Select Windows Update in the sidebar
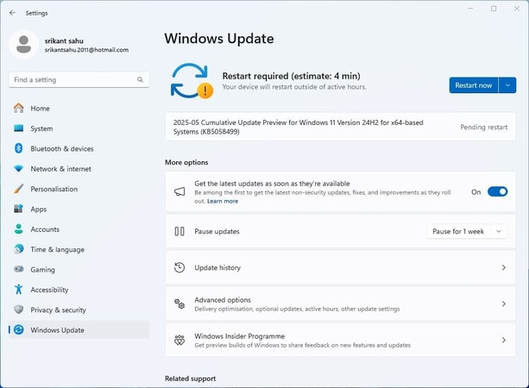Screen dimensions: 529x388 (79, 329)
